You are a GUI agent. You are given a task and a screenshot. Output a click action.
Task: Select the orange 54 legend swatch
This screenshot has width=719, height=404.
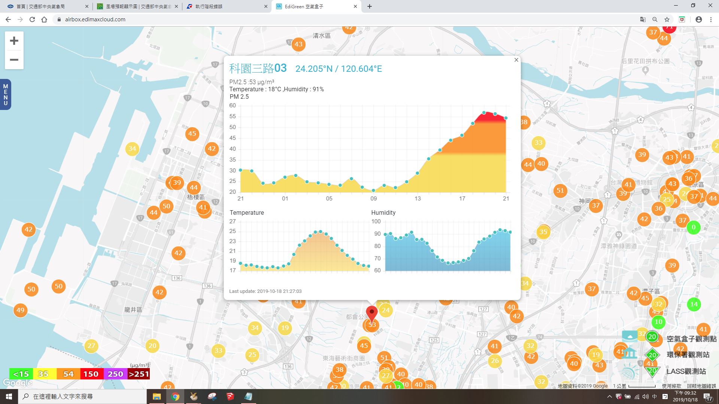(x=68, y=374)
